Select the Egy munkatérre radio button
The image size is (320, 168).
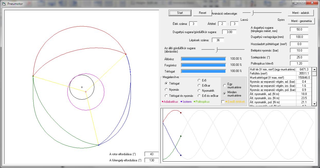pyautogui.click(x=225, y=86)
